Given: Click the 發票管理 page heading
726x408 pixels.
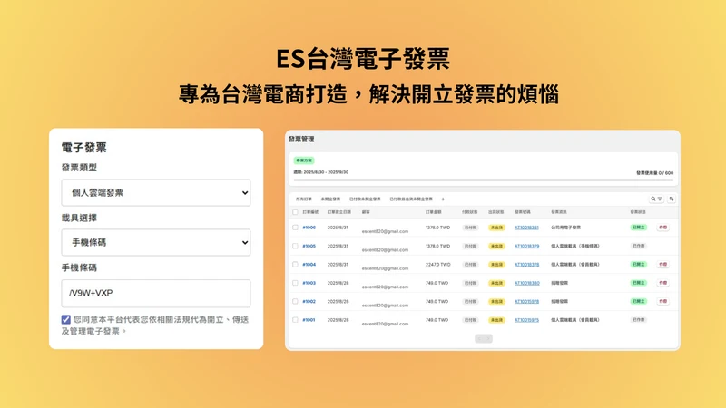Looking at the screenshot, I should pos(301,140).
